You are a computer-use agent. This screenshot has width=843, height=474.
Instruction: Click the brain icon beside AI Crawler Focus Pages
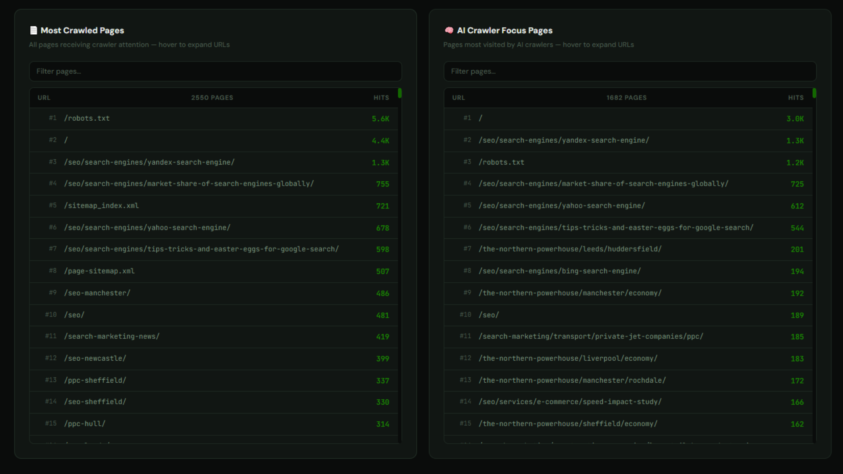click(449, 30)
